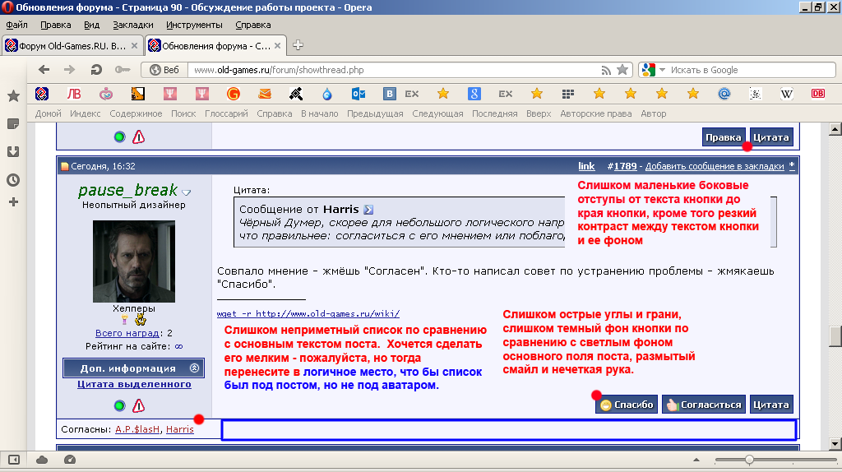Screen dimensions: 842x472
Task: Click green online status dot in pause_break's post
Action: tap(120, 406)
